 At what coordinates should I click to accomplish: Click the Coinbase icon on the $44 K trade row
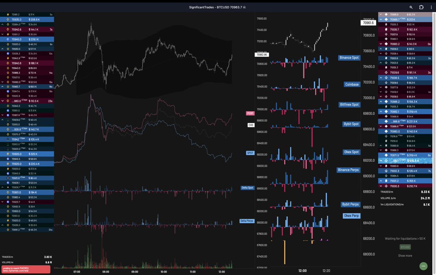[x=8, y=202]
